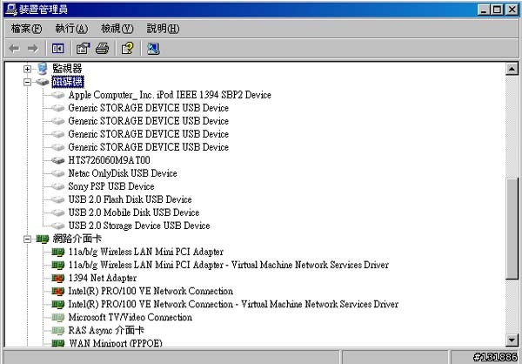This screenshot has width=522, height=364.
Task: Click the 網路介面卡 network adapter category icon
Action: pos(43,239)
